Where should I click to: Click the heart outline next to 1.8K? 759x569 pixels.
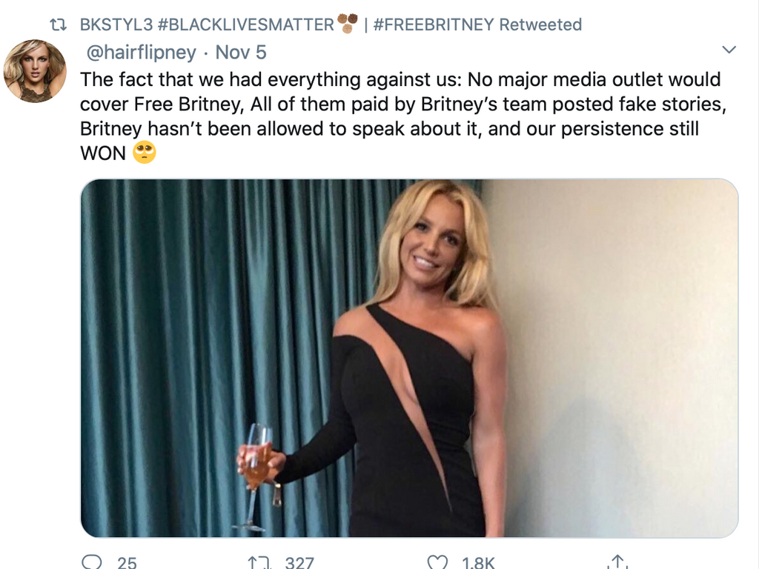coord(439,562)
